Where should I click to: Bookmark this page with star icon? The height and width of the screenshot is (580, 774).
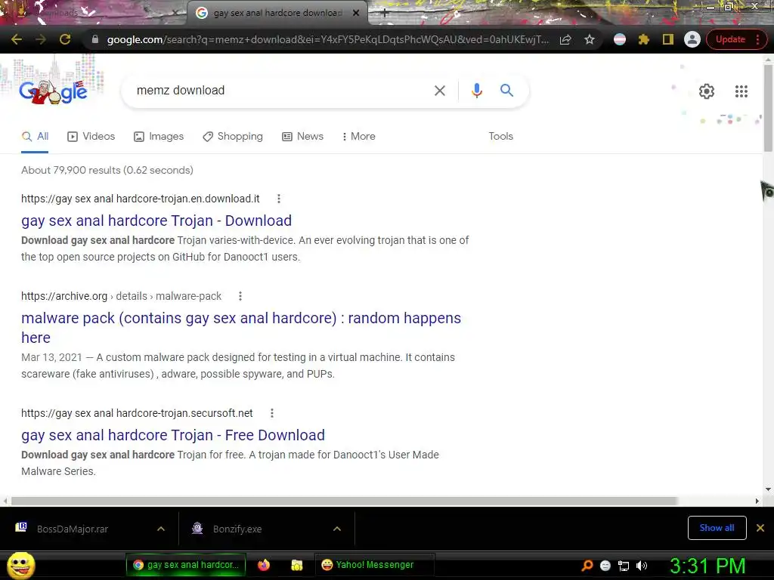pyautogui.click(x=590, y=39)
